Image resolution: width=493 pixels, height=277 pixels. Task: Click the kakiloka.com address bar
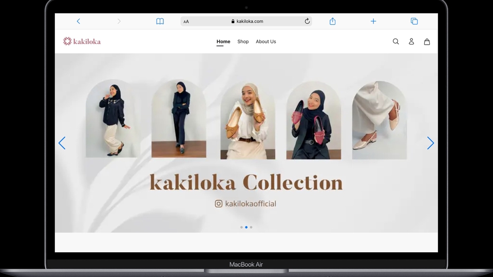(246, 22)
